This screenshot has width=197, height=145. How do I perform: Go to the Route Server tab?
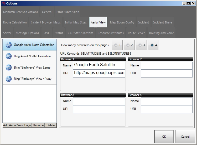coord(136,33)
